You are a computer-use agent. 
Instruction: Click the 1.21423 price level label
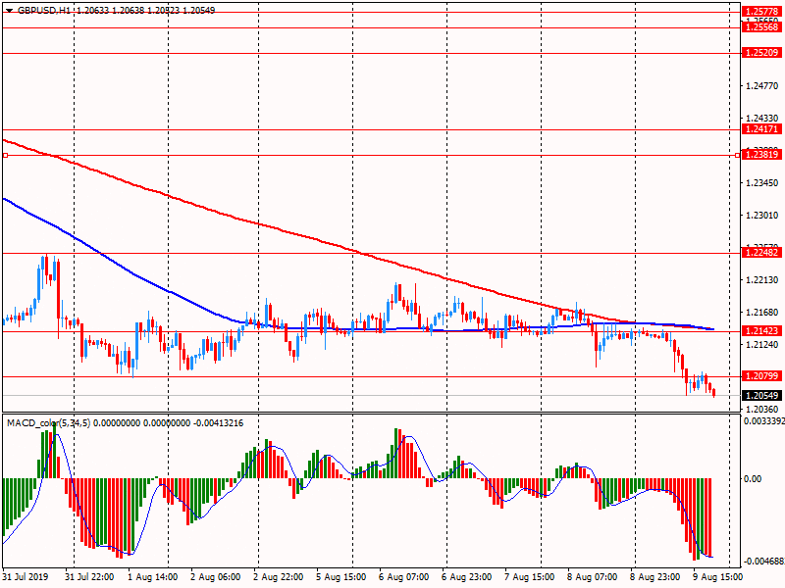[x=761, y=331]
